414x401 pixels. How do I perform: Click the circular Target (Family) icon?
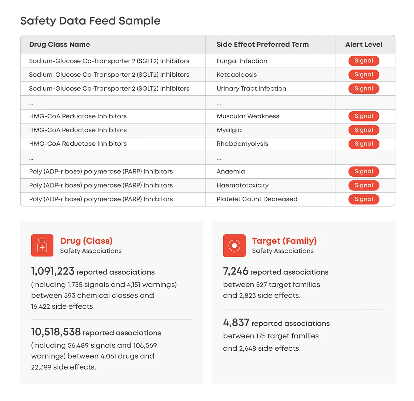coord(234,245)
